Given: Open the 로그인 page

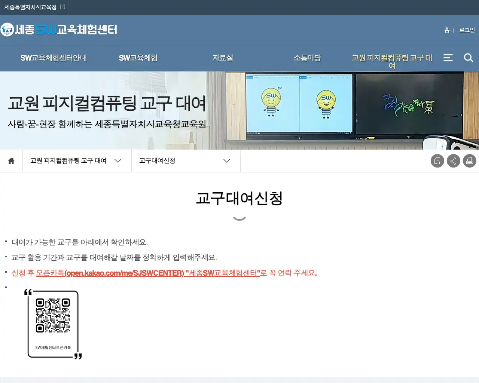Looking at the screenshot, I should click(467, 30).
